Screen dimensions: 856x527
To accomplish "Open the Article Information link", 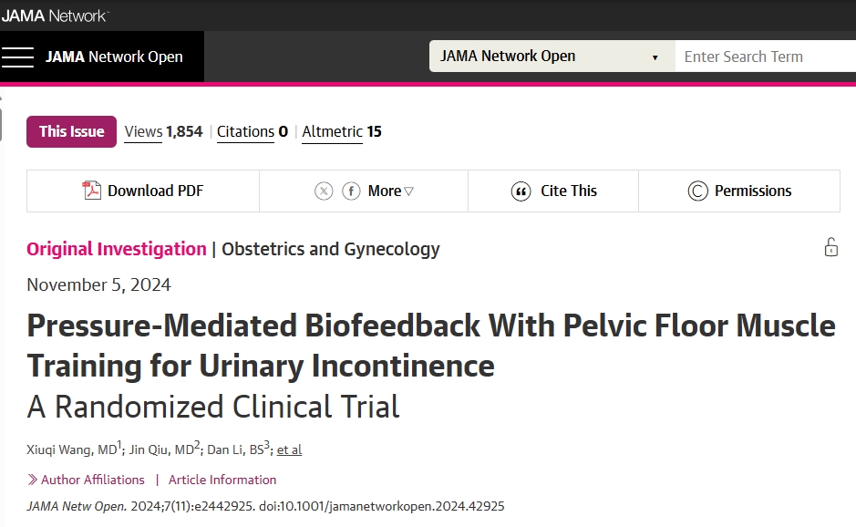I will tap(222, 480).
